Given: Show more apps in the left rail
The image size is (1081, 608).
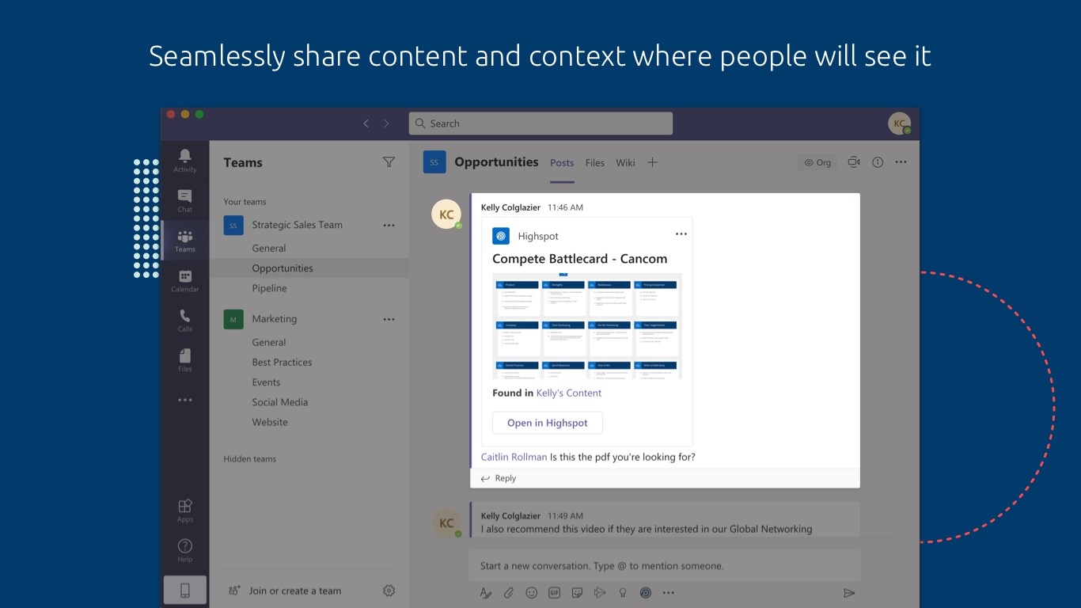Looking at the screenshot, I should [184, 400].
